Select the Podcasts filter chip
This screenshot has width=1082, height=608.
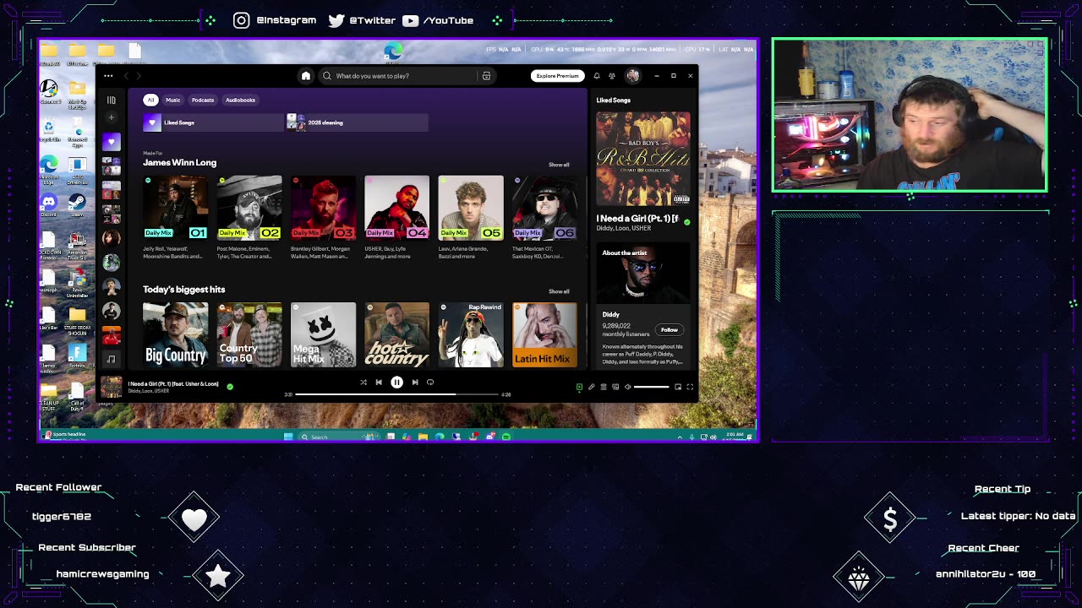(203, 100)
